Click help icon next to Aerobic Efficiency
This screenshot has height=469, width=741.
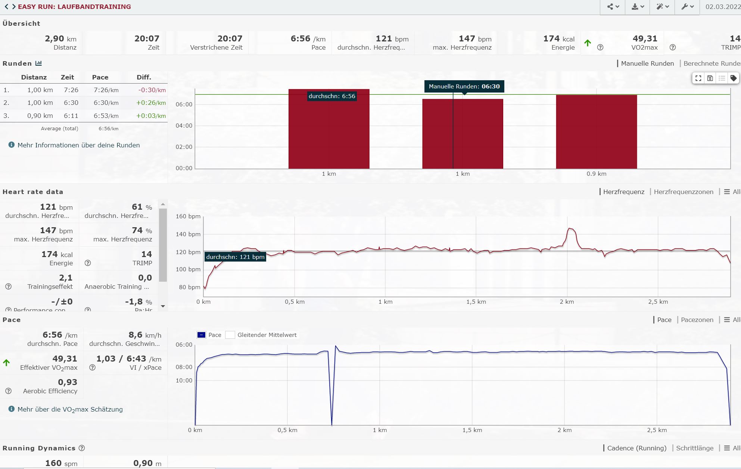pos(8,391)
